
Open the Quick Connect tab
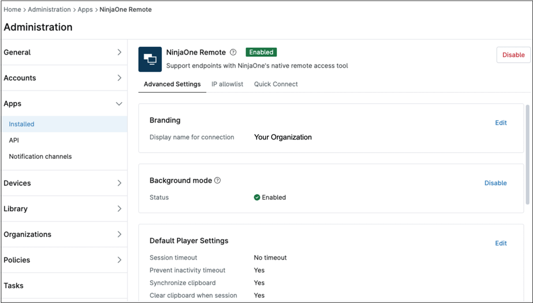pyautogui.click(x=276, y=84)
